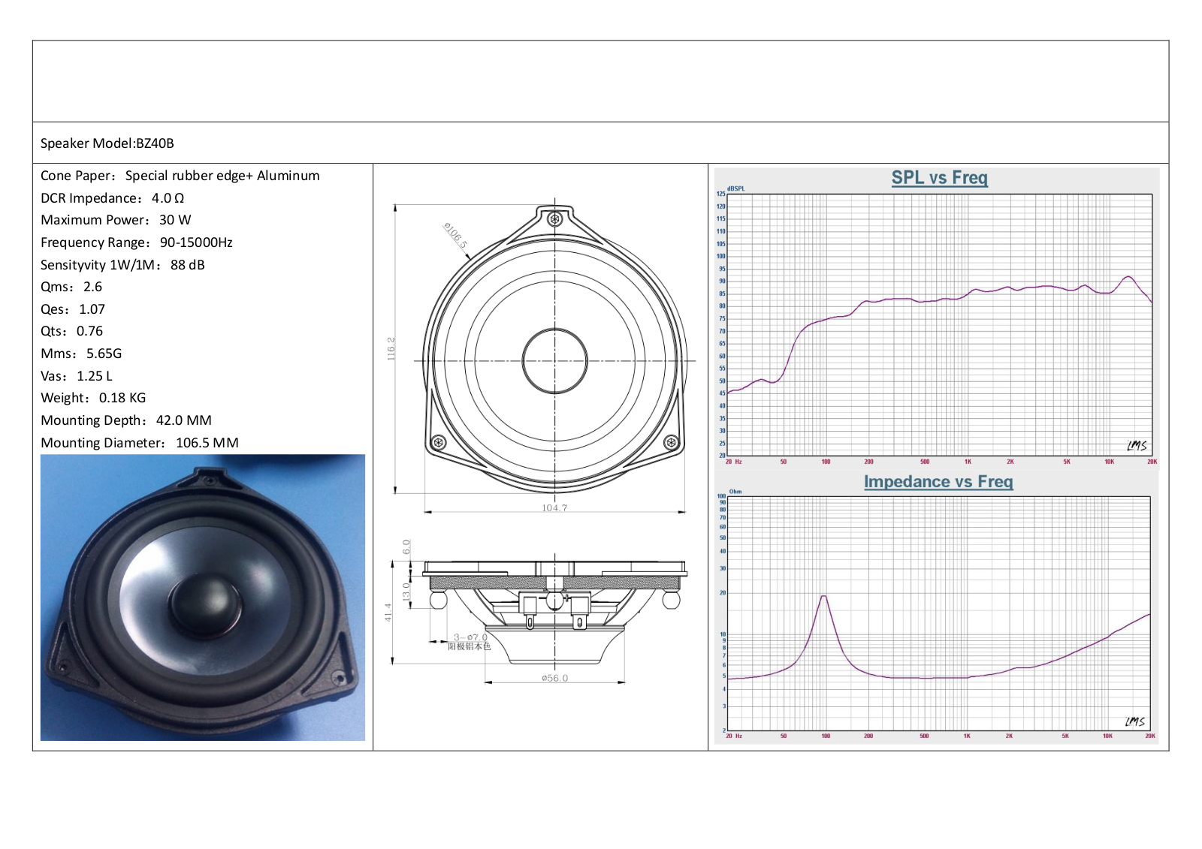This screenshot has height=849, width=1202.
Task: Click the 'ø106.5' diameter callout
Action: (455, 235)
